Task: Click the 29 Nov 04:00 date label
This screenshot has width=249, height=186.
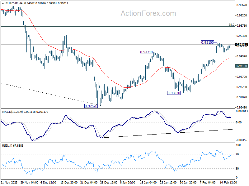Action: (29, 182)
